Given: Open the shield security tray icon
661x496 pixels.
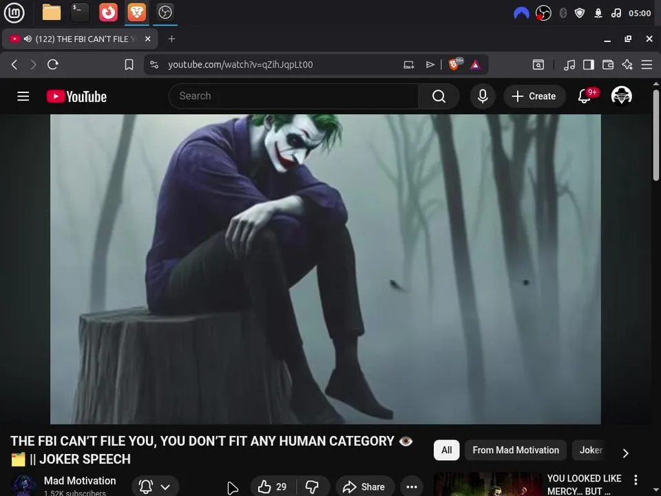Looking at the screenshot, I should tap(580, 13).
